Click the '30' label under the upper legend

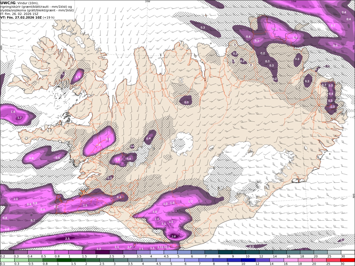pos(343,256)
